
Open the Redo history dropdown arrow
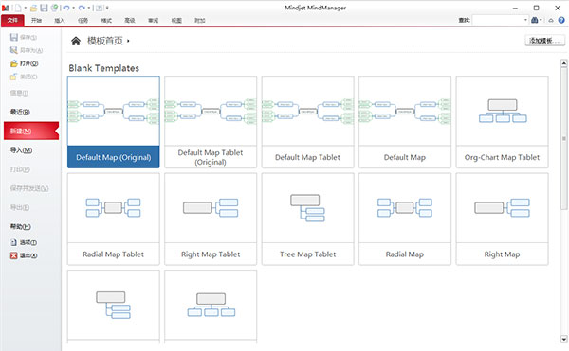[88, 8]
